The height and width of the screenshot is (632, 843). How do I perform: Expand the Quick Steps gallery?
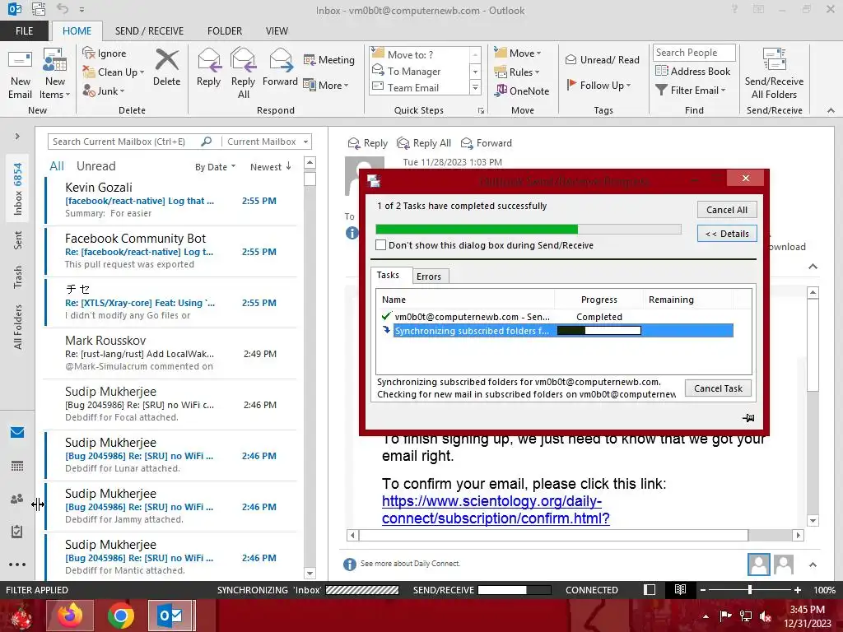475,87
